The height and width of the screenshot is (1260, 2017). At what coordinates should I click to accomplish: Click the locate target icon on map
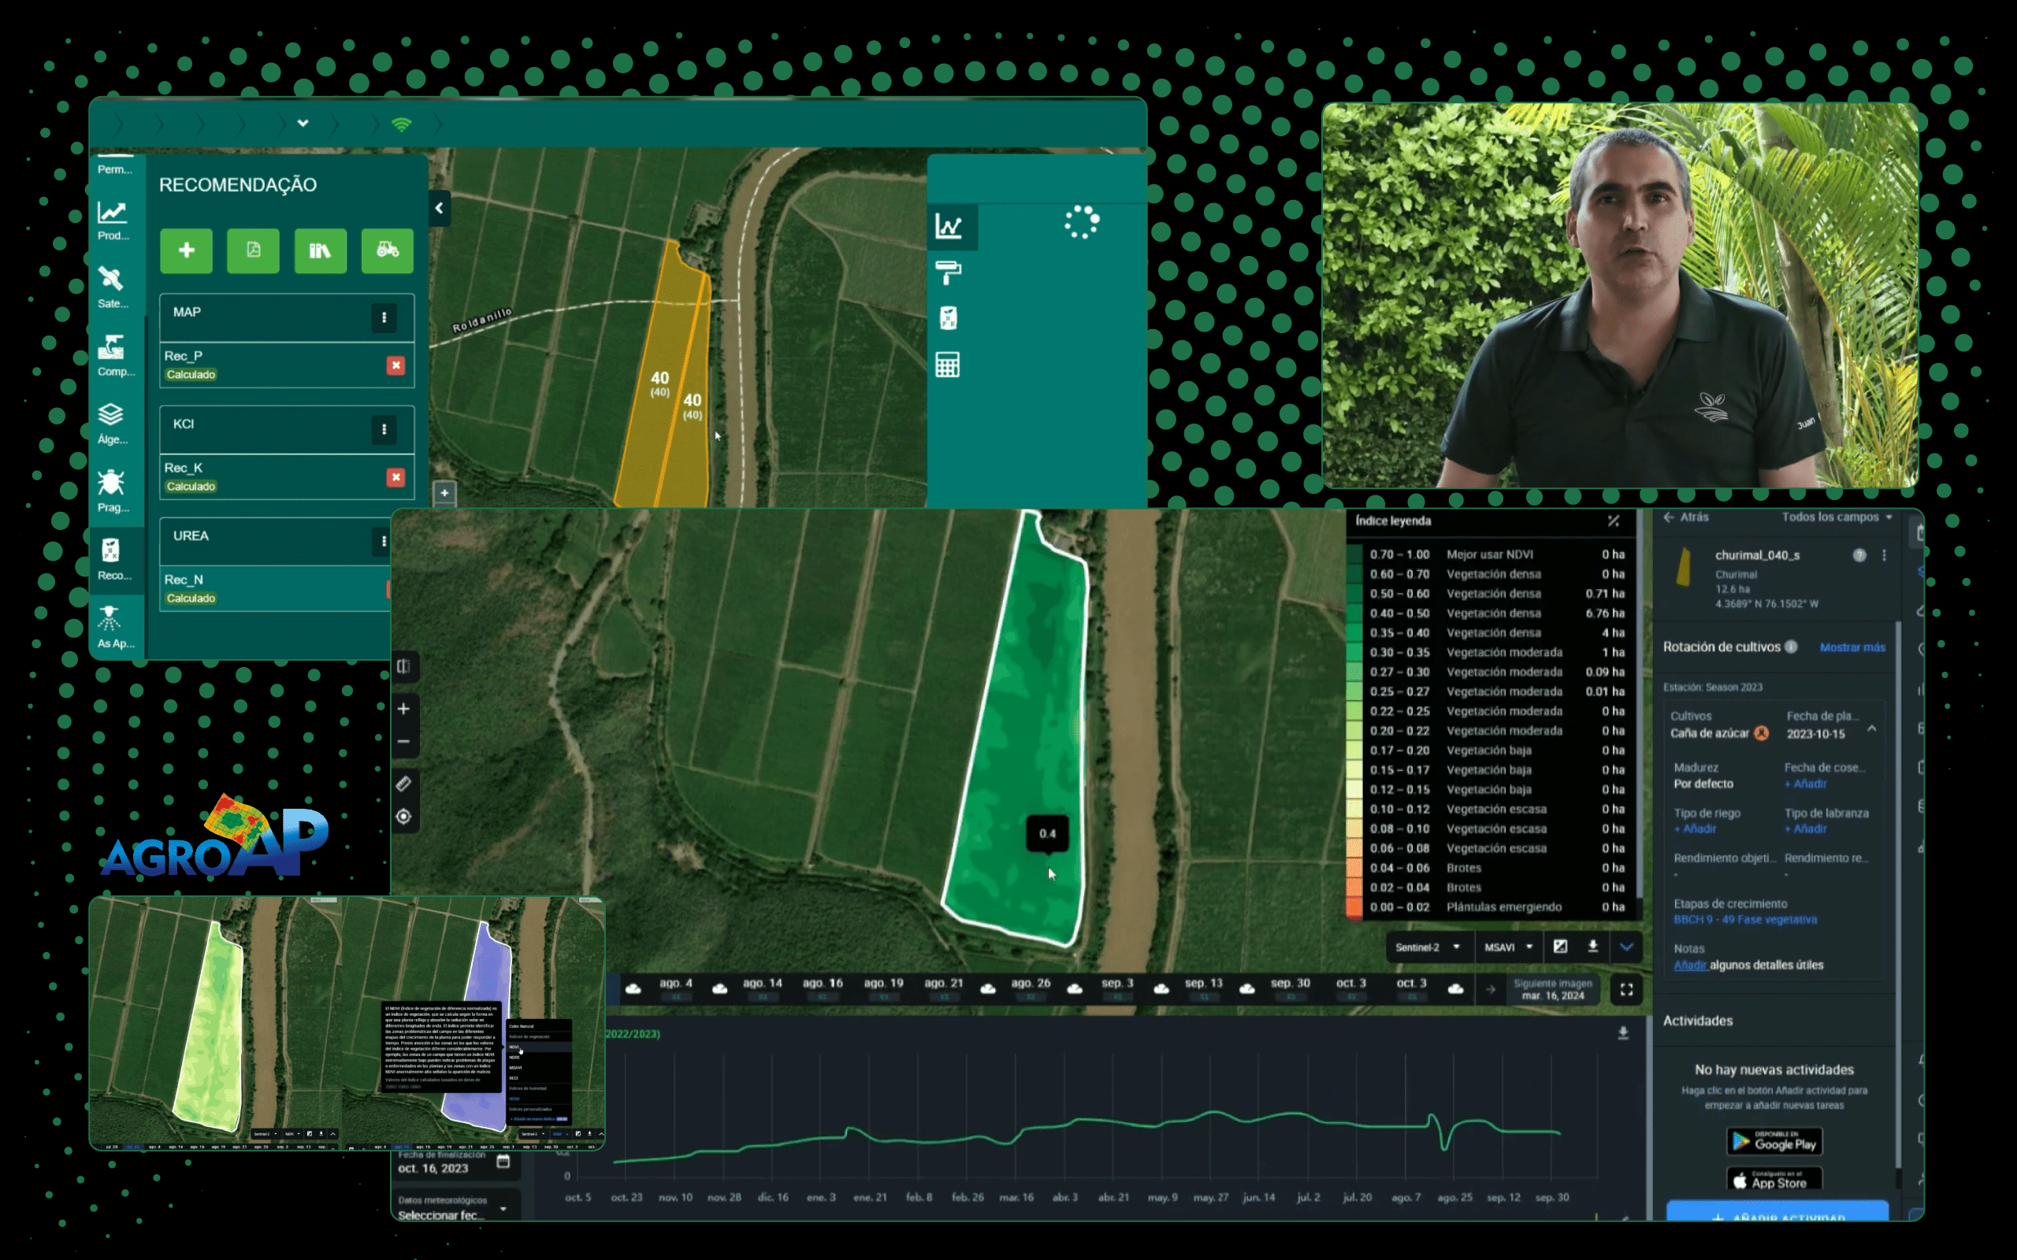coord(403,817)
